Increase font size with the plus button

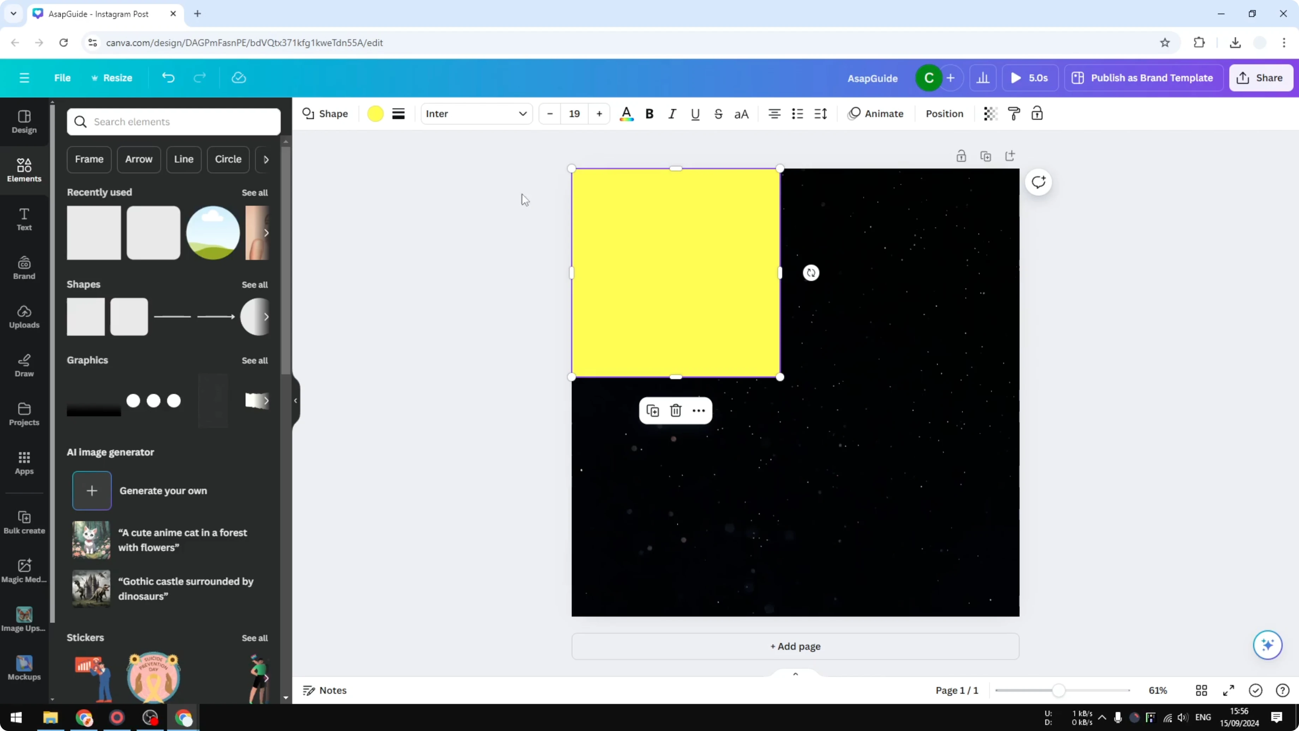click(x=599, y=113)
